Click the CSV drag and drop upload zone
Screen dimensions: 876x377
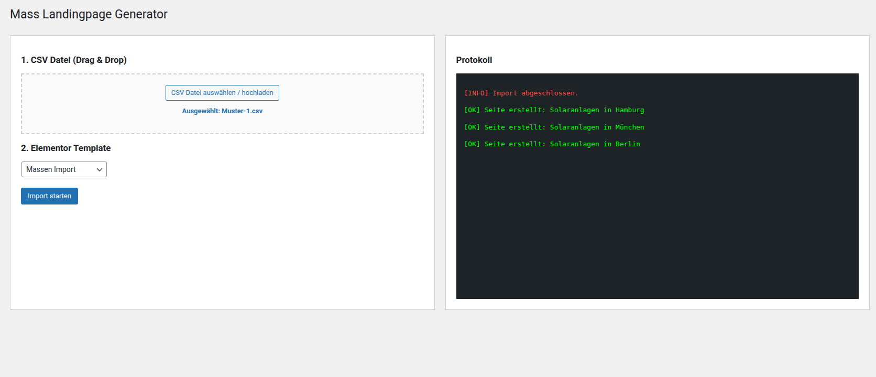tap(222, 104)
